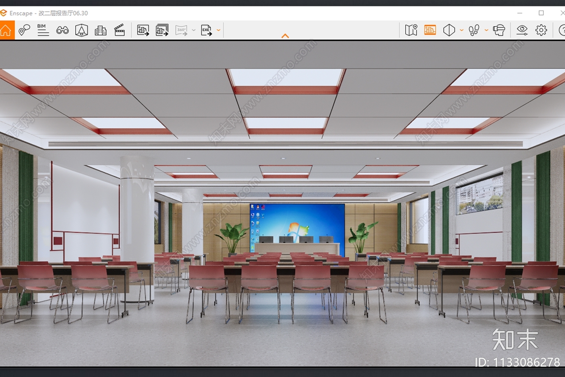Close the Enscape window
565x377 pixels.
pyautogui.click(x=562, y=13)
